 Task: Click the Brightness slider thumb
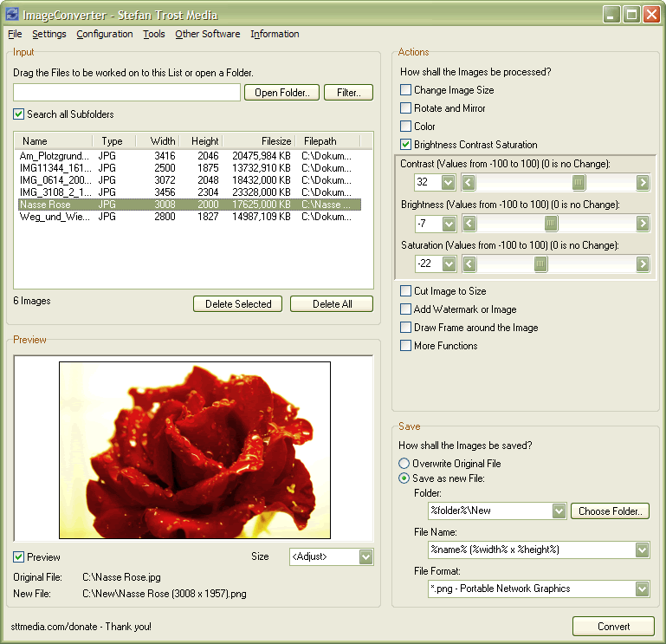551,224
